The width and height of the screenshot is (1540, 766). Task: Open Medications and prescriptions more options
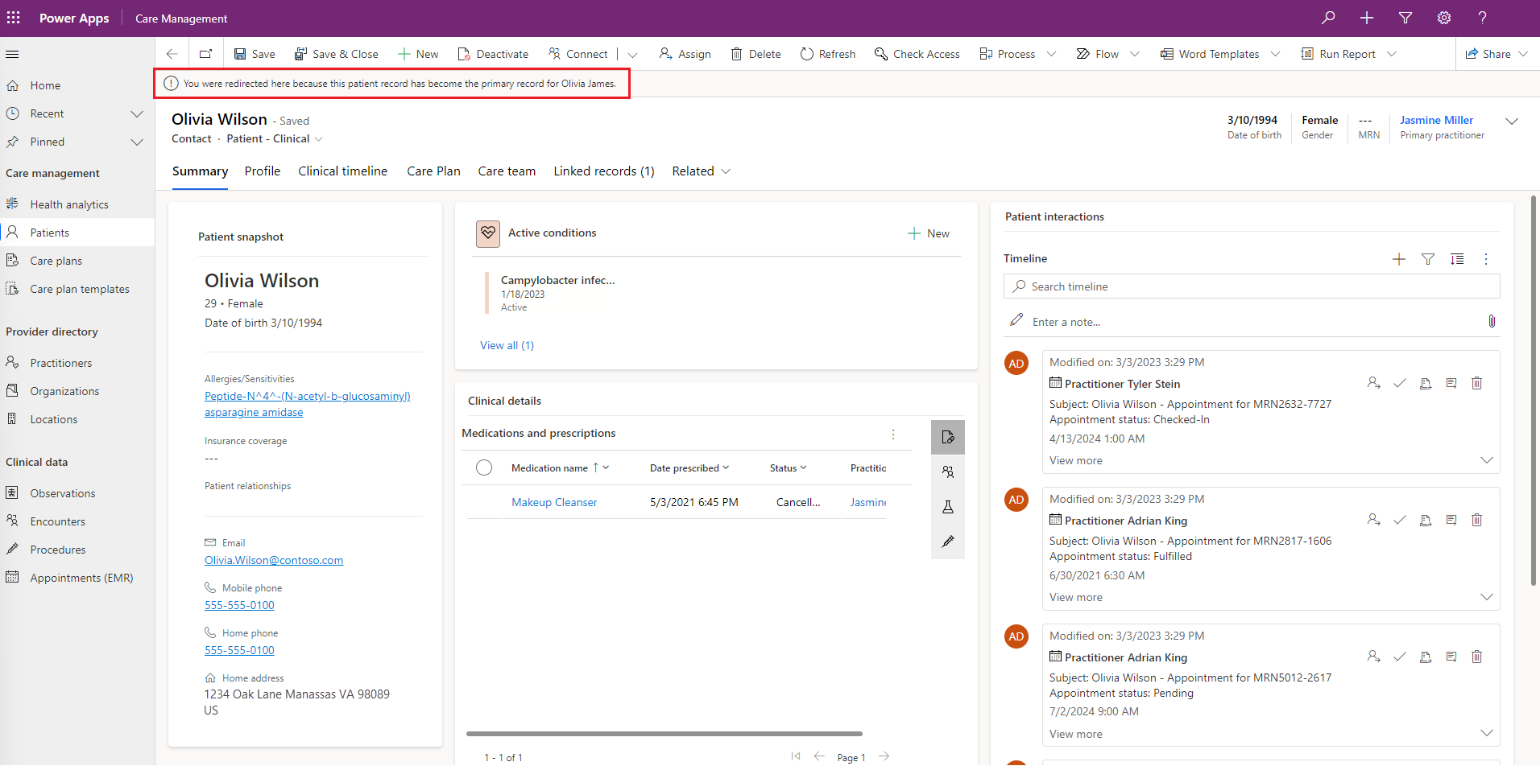coord(893,434)
